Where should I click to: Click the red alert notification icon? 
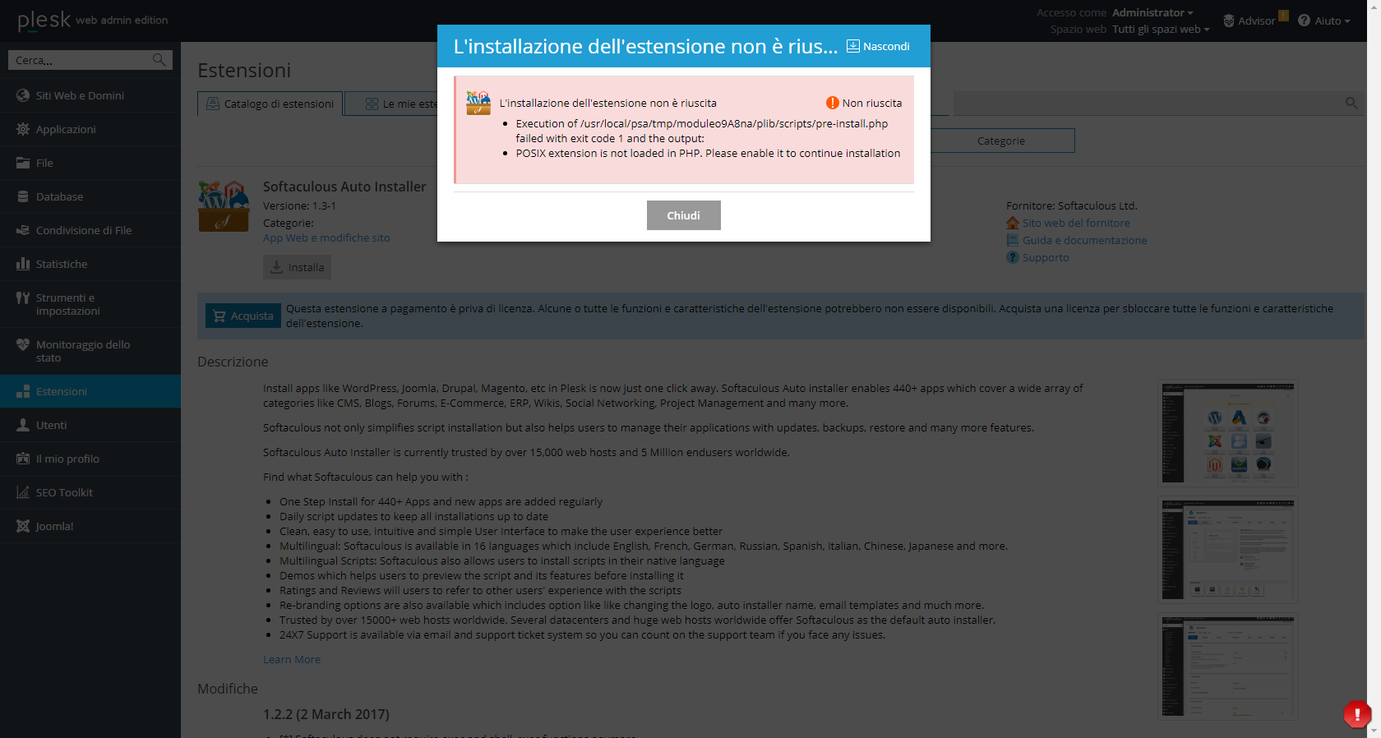click(1356, 714)
